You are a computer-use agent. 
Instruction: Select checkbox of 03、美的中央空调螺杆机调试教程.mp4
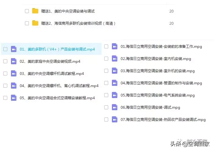point(5,73)
